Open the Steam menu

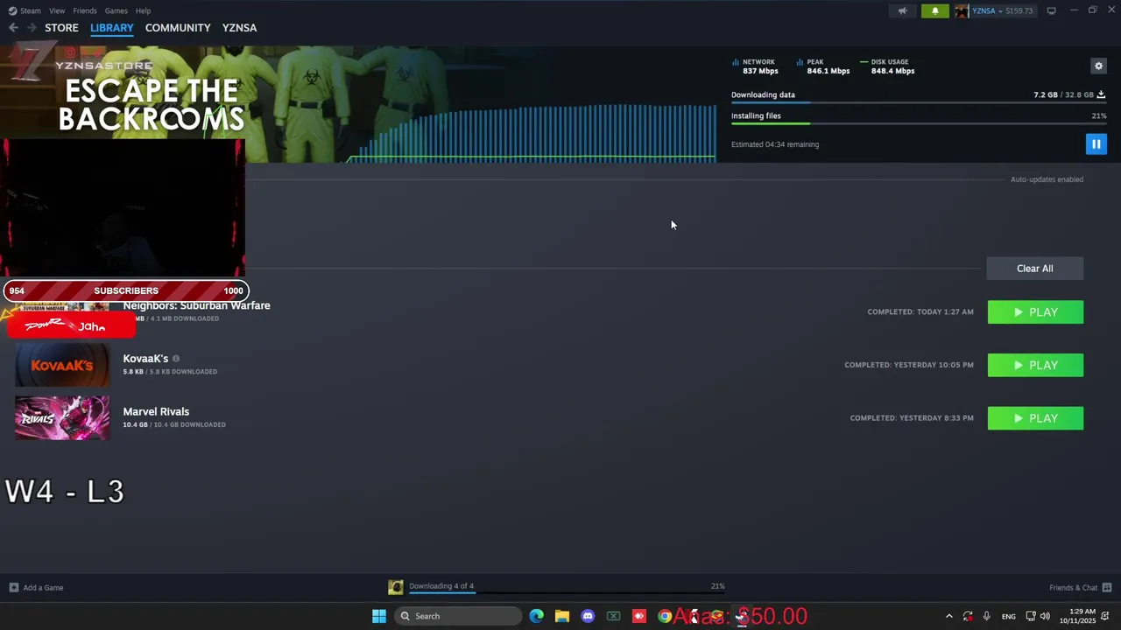[25, 10]
